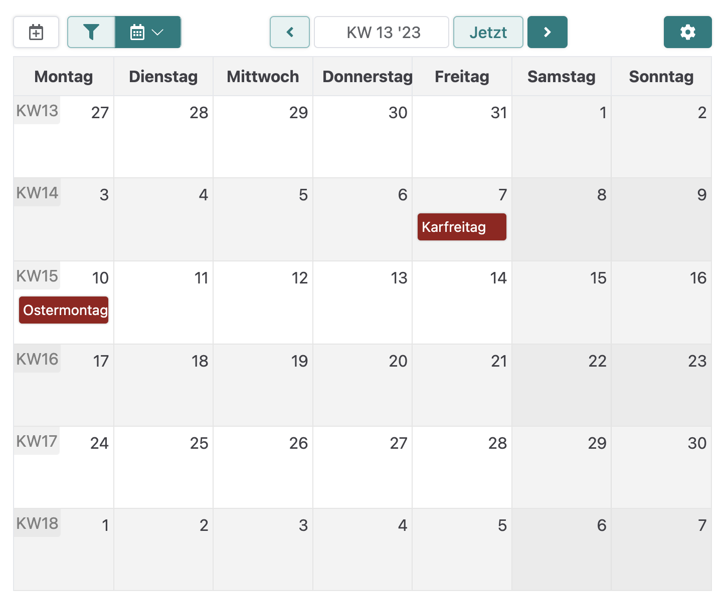This screenshot has width=724, height=597.
Task: Open the Karfreitag holiday event
Action: pos(461,227)
